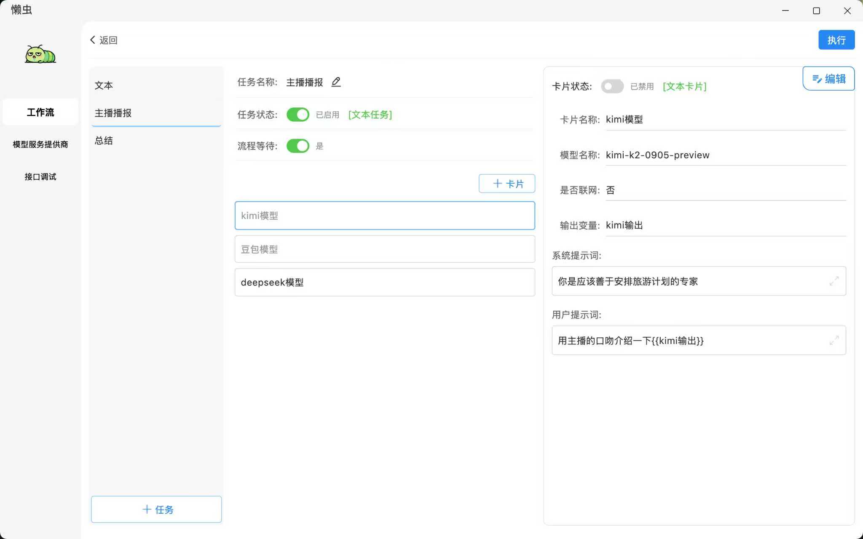Expand the 用户提示词 text area
Screen dimensions: 863x539
pyautogui.click(x=835, y=340)
